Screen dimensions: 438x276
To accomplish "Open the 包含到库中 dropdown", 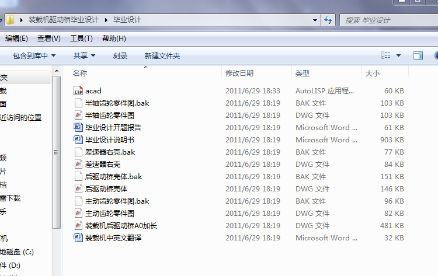I will [x=34, y=56].
